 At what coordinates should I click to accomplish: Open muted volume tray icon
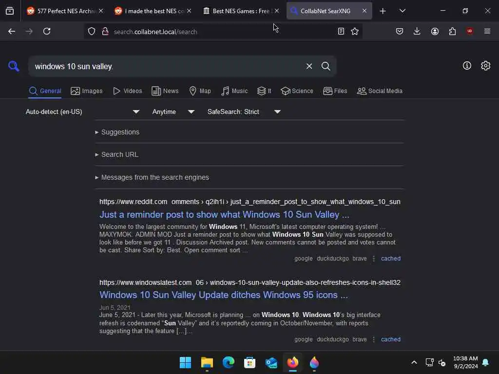442,362
